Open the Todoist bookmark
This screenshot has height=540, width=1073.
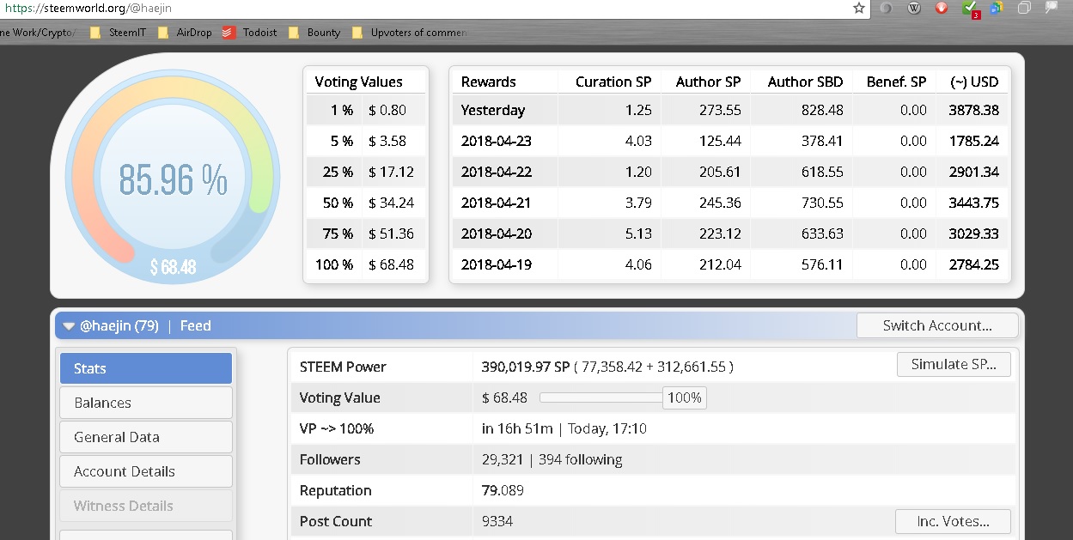click(x=249, y=33)
